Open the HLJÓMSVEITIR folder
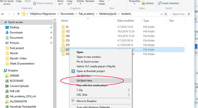 tap(16, 101)
